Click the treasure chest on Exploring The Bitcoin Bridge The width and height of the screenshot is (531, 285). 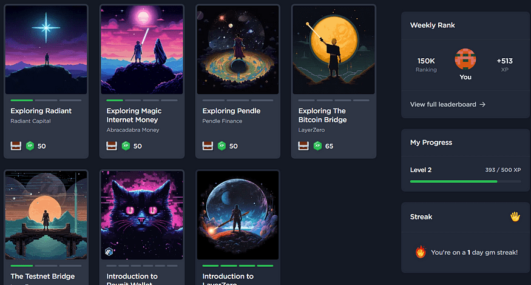tap(303, 146)
